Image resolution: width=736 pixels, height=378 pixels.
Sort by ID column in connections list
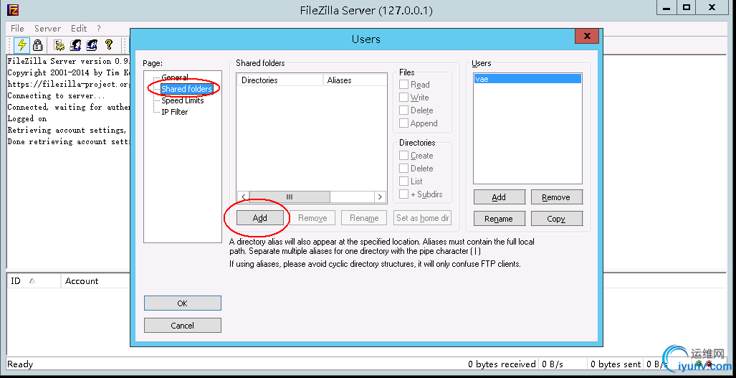click(x=34, y=280)
